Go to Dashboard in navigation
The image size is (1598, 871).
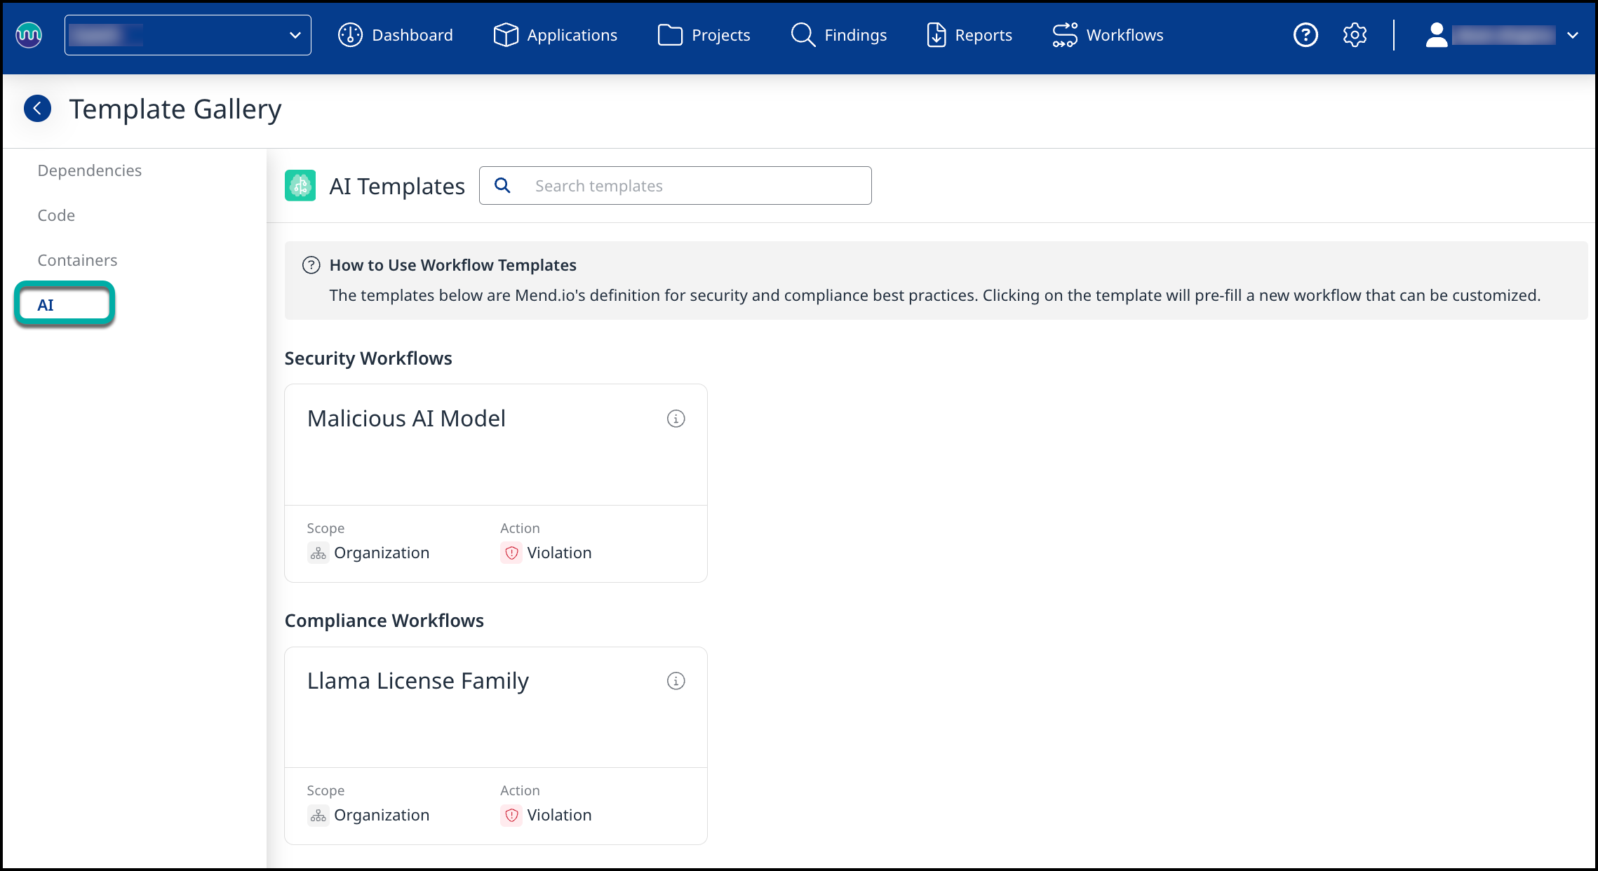click(x=396, y=35)
